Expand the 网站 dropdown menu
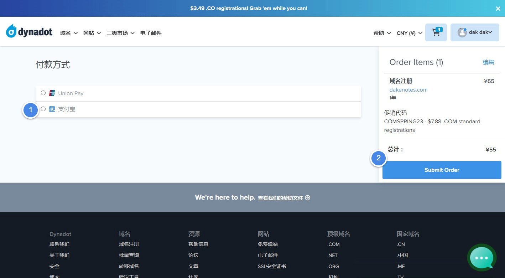This screenshot has height=278, width=505. 92,33
